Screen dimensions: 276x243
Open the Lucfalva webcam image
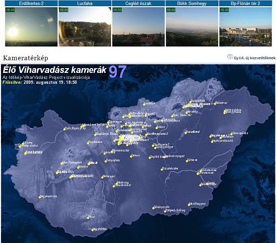coord(85,27)
